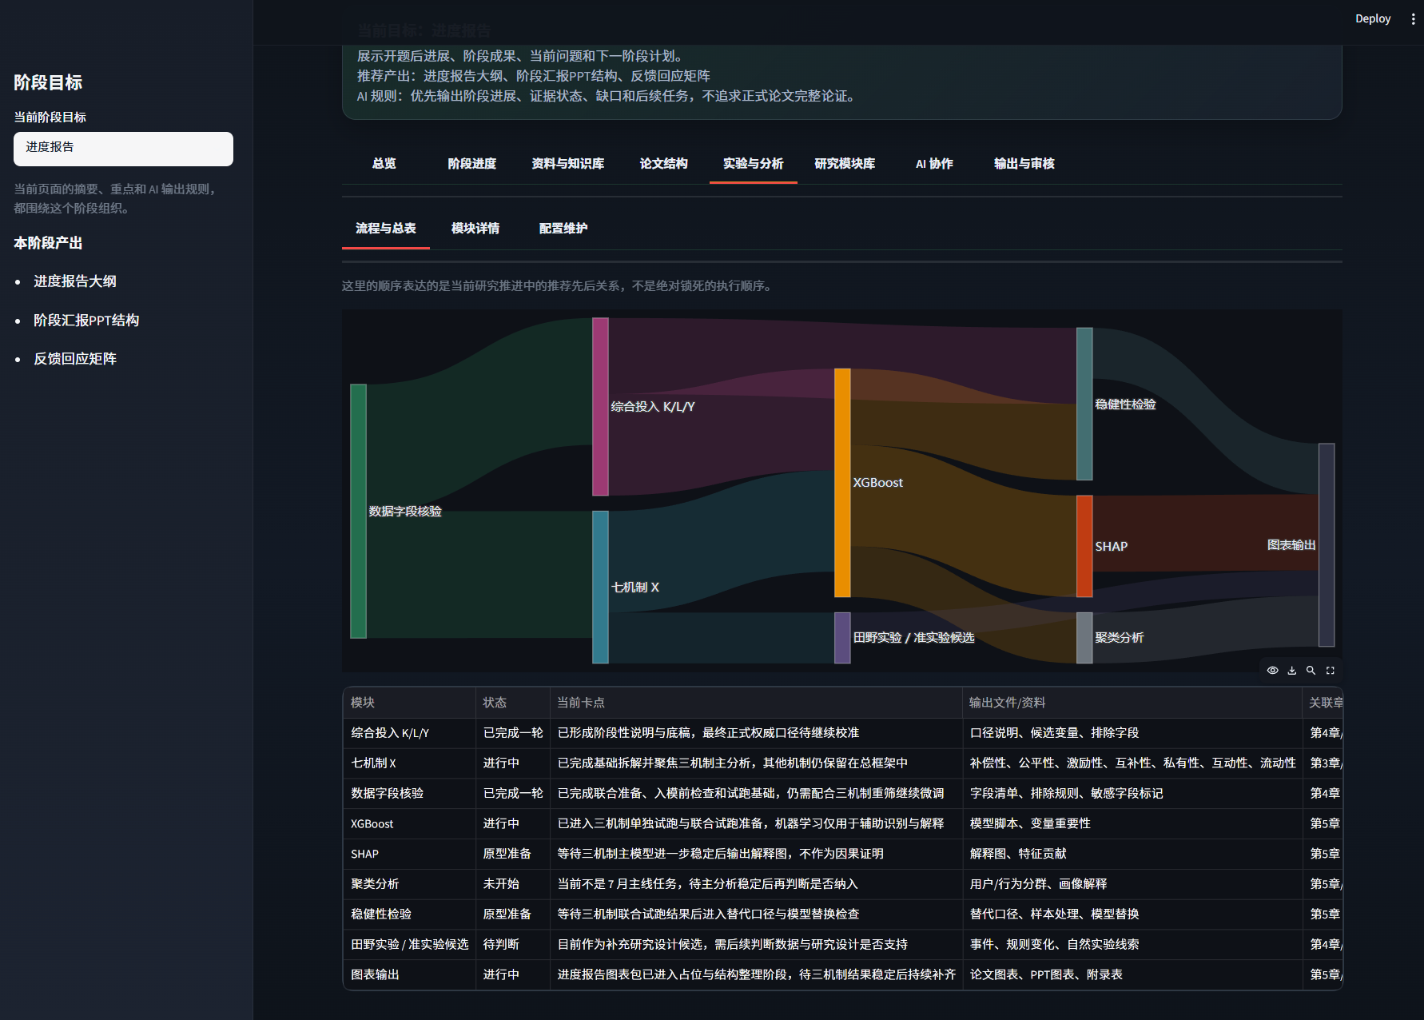Expand the table to fullscreen
The width and height of the screenshot is (1424, 1020).
tap(1331, 671)
